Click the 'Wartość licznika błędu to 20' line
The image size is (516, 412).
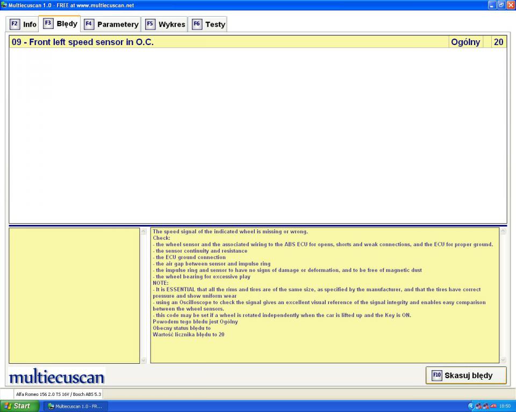tap(189, 334)
